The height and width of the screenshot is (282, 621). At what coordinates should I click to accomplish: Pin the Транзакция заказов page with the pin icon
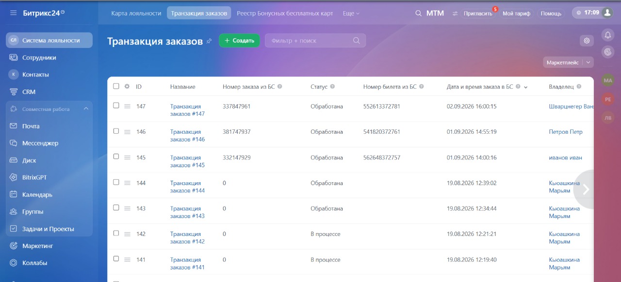pos(209,41)
